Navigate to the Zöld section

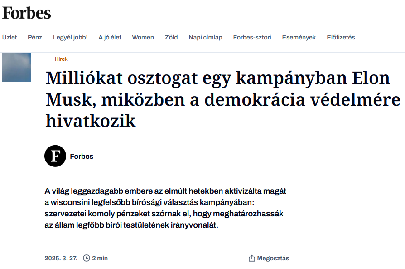171,38
